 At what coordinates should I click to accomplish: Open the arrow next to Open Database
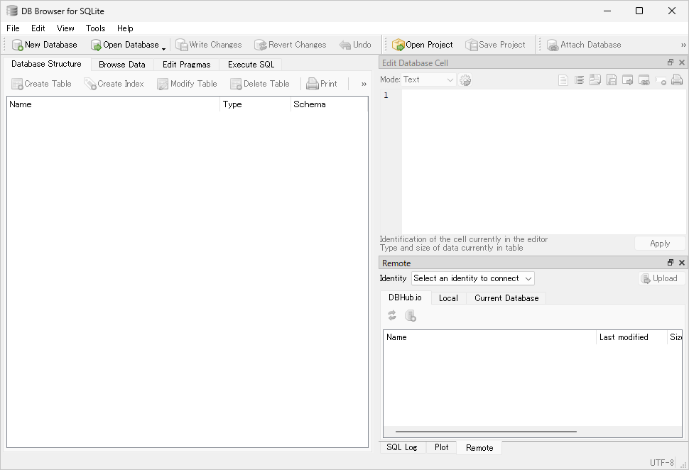[164, 47]
